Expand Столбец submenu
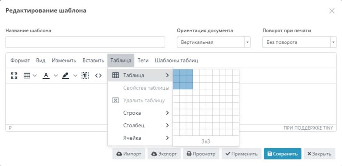 coord(140,125)
